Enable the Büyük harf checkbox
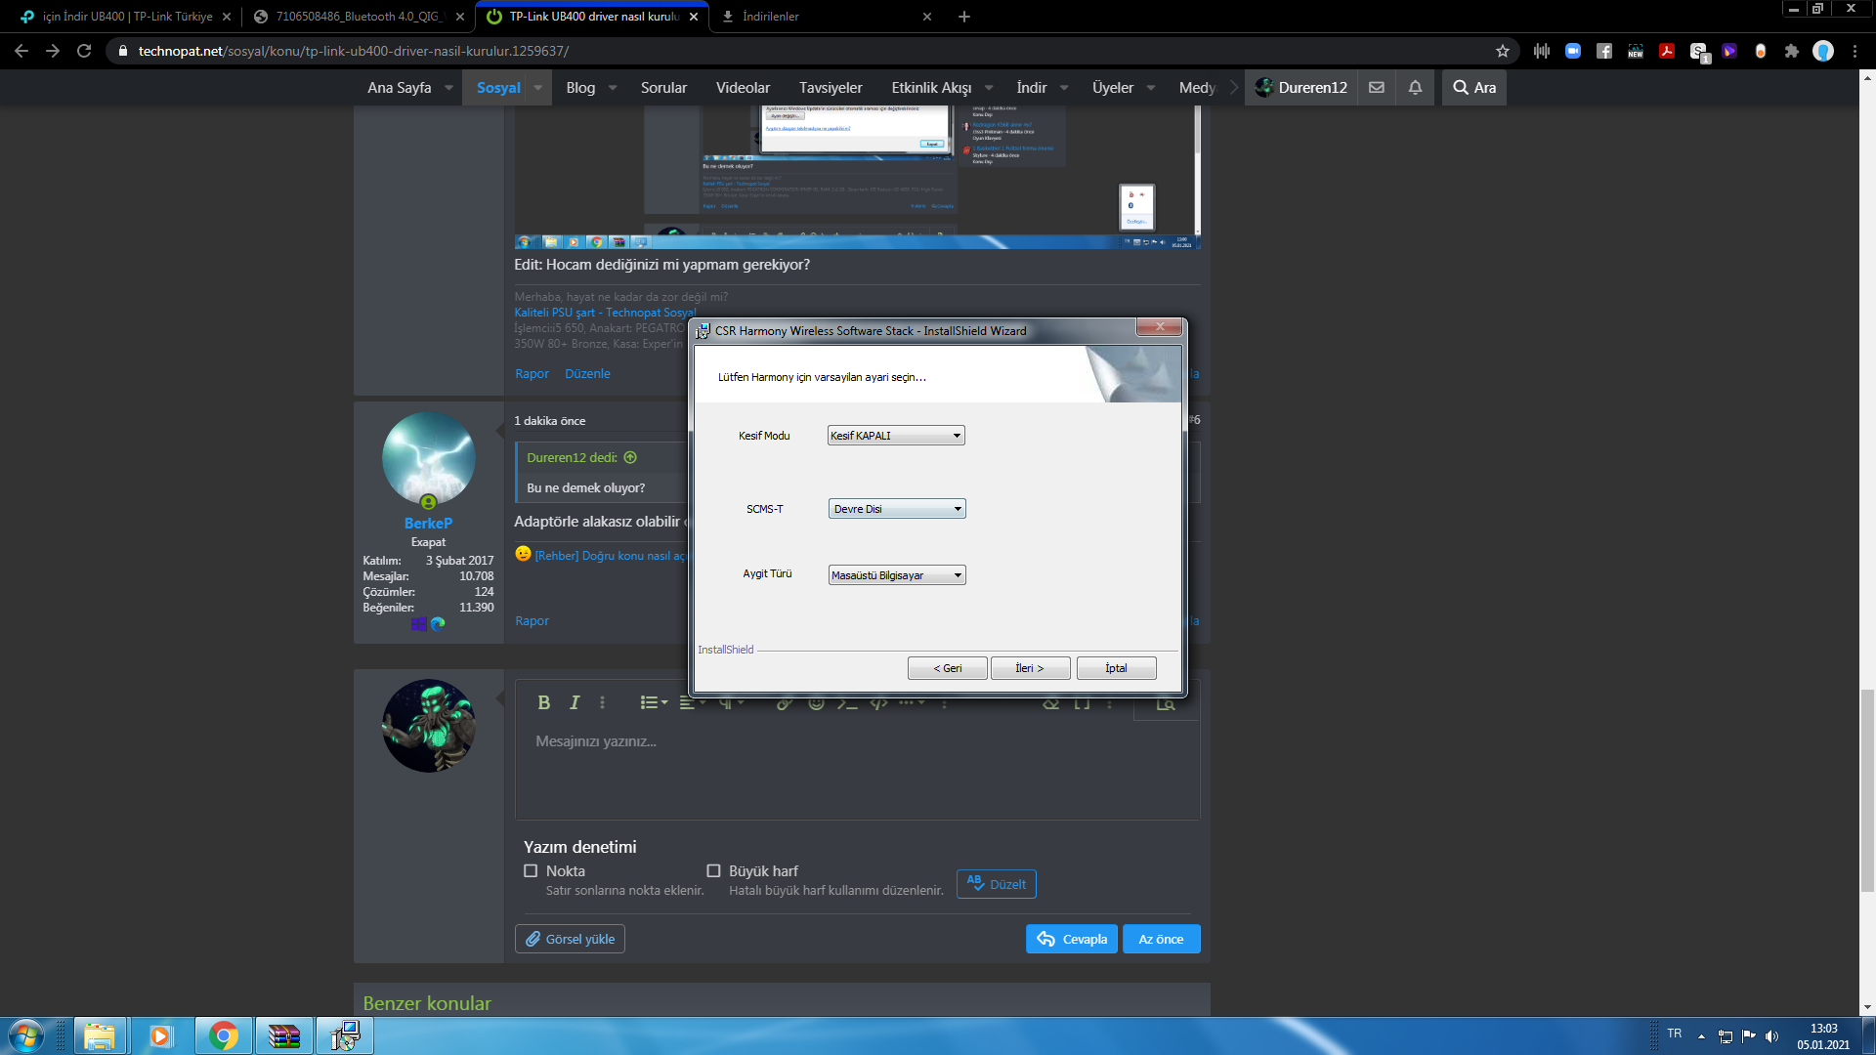The width and height of the screenshot is (1876, 1055). pos(713,870)
